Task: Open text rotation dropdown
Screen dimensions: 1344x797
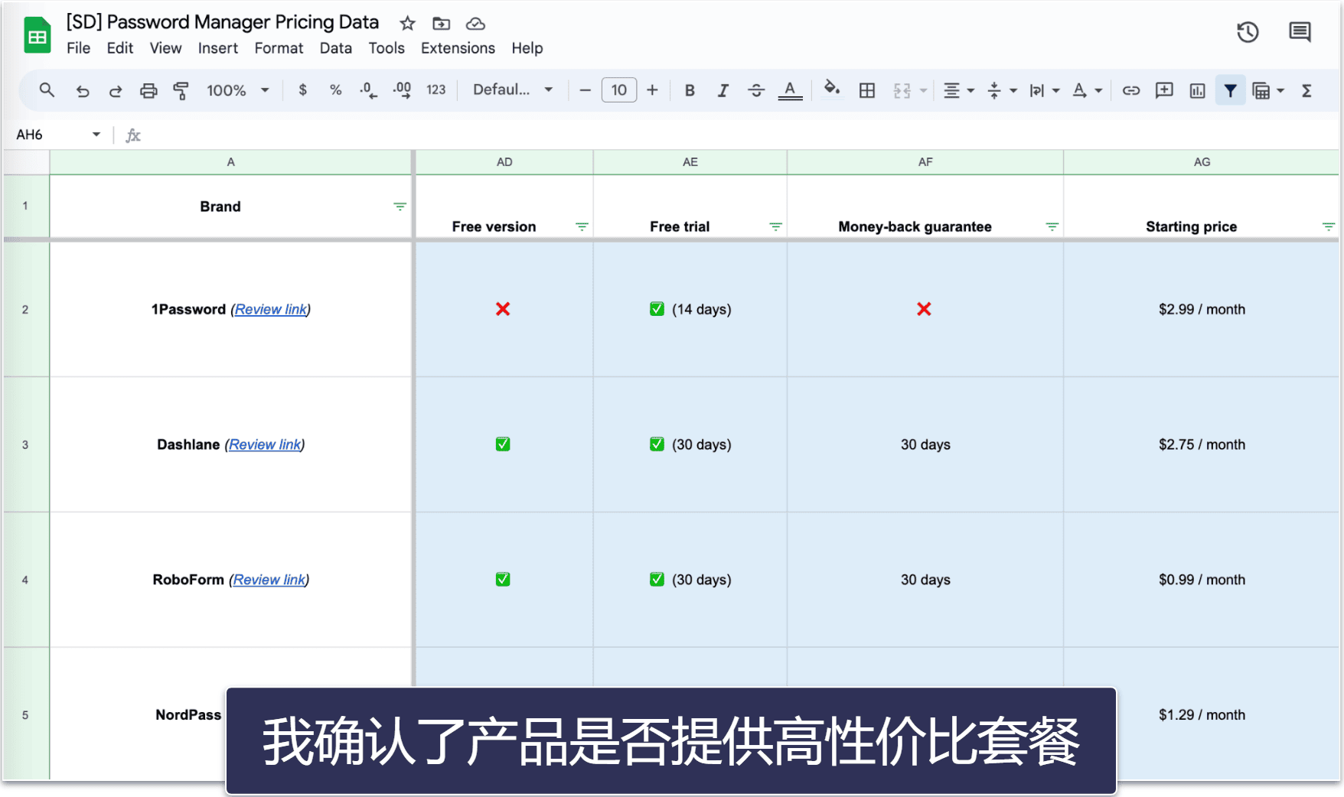Action: 1086,90
